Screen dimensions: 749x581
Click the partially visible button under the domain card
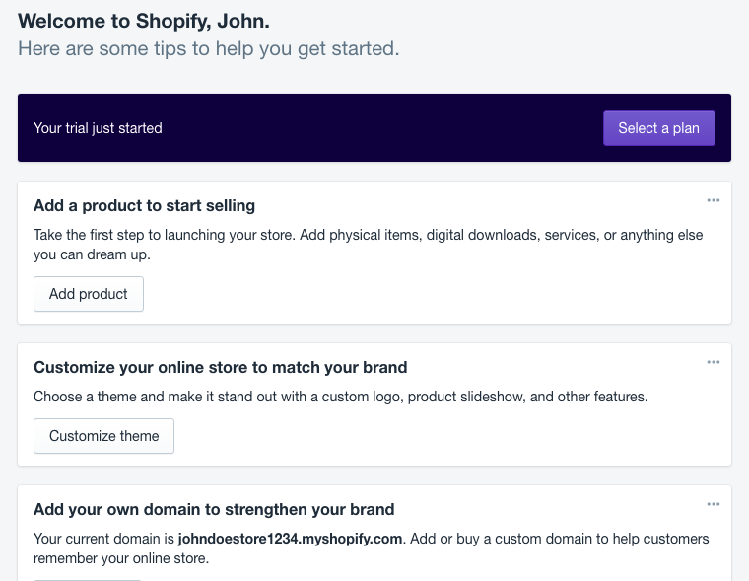click(88, 579)
